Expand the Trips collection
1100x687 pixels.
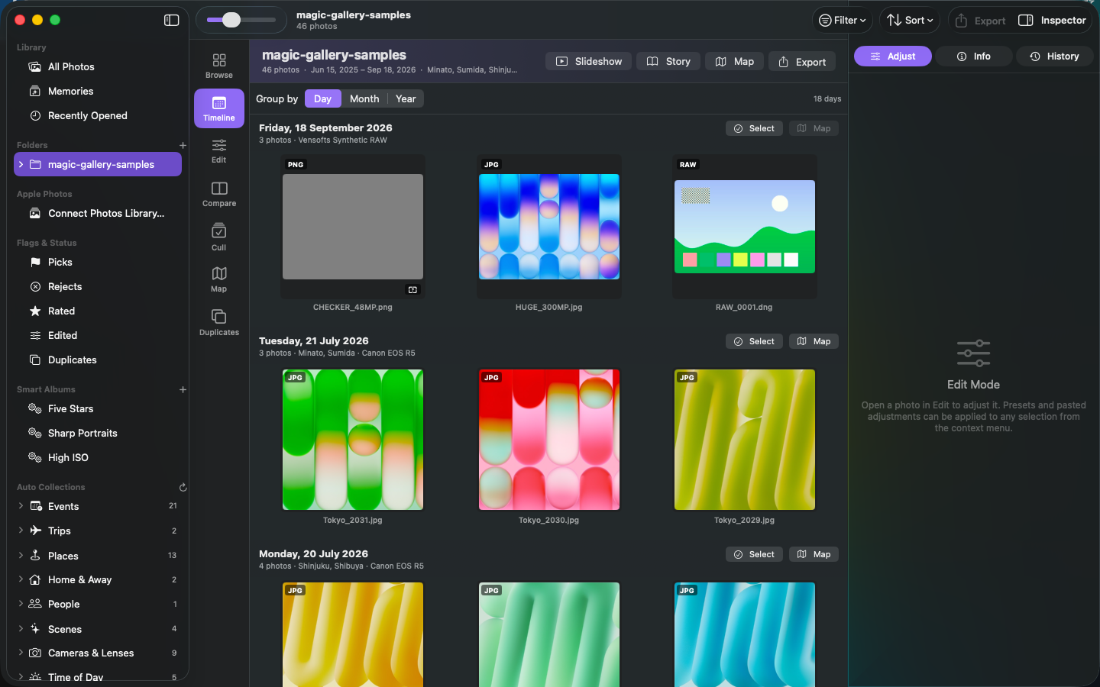tap(21, 531)
